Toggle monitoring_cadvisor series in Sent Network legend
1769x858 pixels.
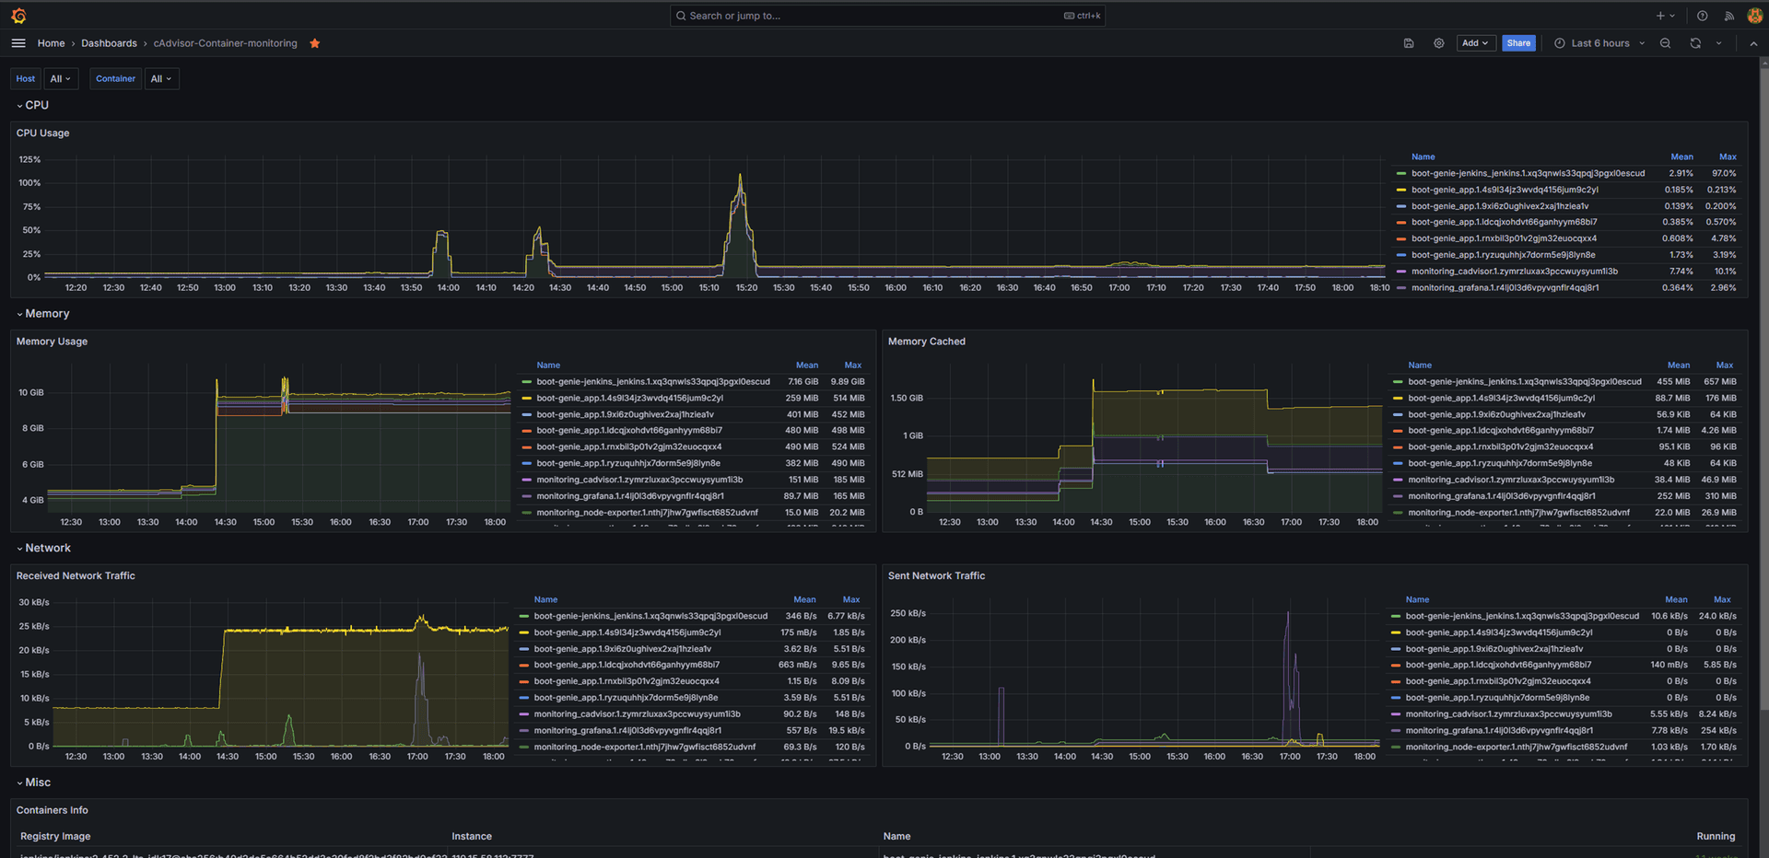pyautogui.click(x=1508, y=714)
